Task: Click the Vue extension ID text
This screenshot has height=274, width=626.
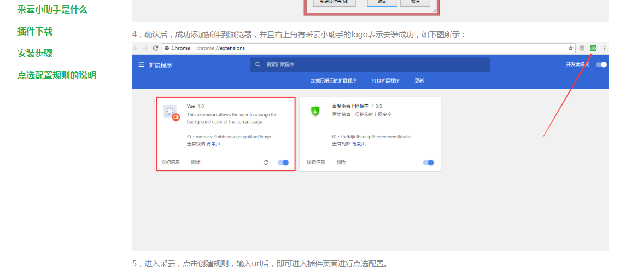Action: [229, 137]
